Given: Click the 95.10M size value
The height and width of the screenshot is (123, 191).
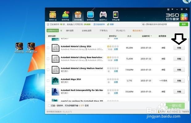Looking at the screenshot, I should [129, 48].
